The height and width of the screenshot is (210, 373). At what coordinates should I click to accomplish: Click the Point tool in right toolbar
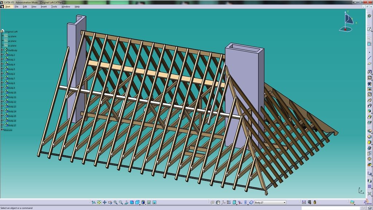(369, 52)
